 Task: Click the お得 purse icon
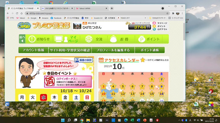pos(113,39)
